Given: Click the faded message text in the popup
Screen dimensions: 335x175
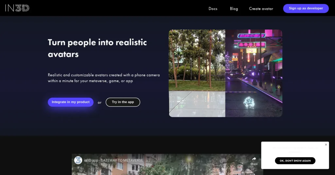Looking at the screenshot, I should coord(295,150).
